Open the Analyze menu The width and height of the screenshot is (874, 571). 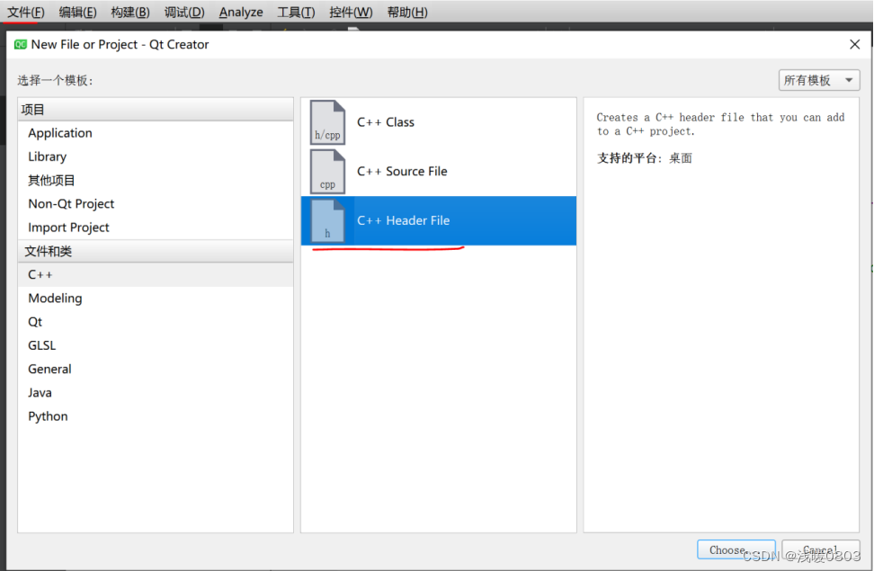click(240, 12)
